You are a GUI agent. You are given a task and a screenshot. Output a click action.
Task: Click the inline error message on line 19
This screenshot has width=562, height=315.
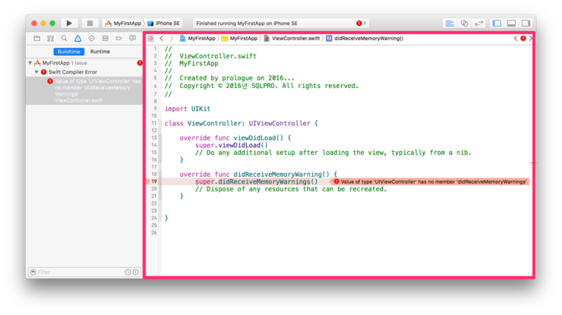point(430,181)
